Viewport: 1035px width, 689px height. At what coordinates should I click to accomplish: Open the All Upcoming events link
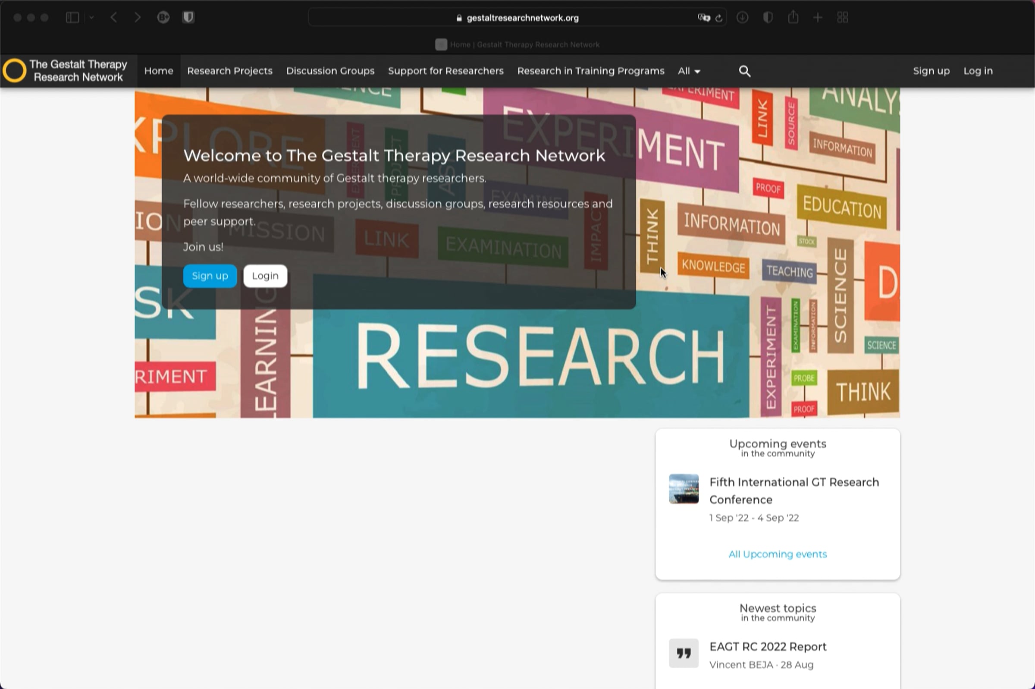[x=777, y=554]
